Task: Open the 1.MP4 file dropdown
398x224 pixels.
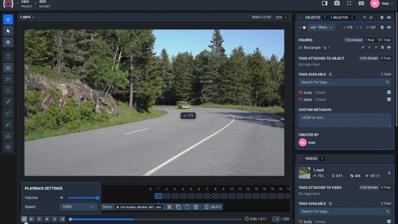Action: (27, 17)
